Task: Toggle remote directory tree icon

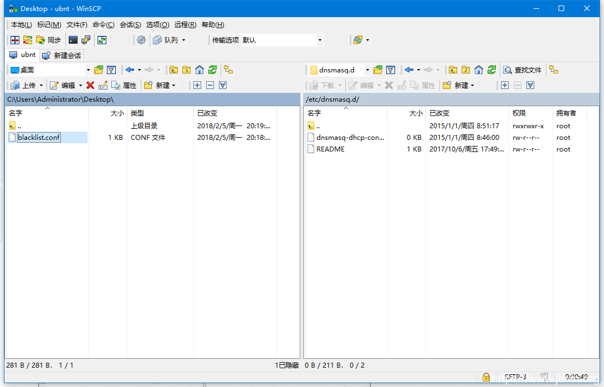Action: 554,70
